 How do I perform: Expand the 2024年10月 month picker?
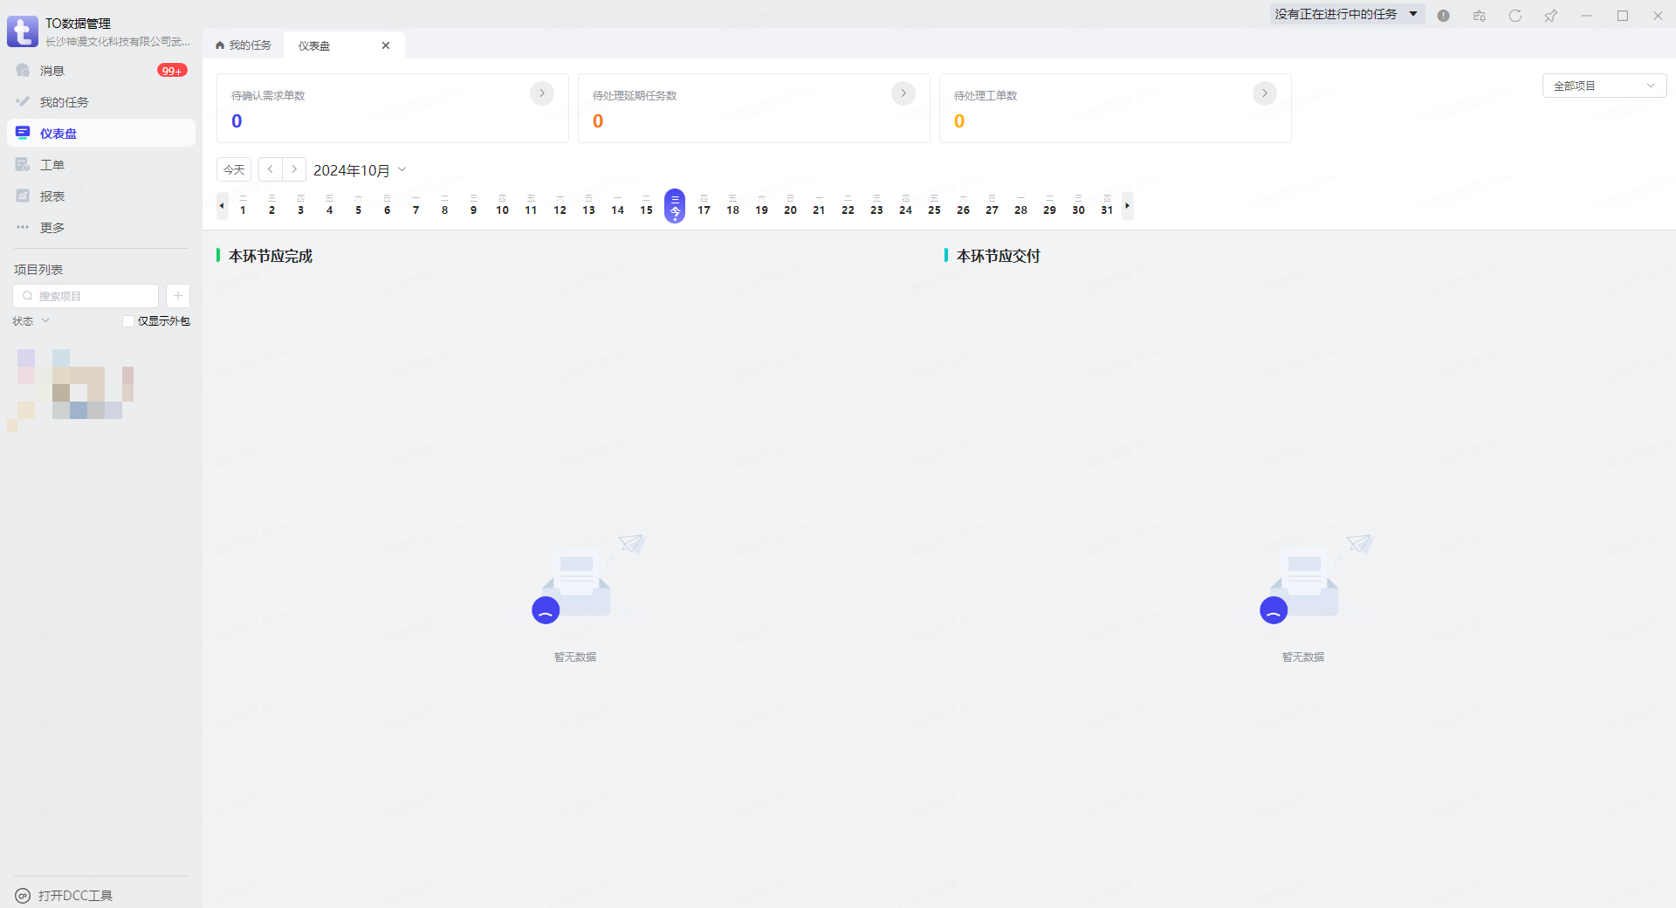coord(360,170)
